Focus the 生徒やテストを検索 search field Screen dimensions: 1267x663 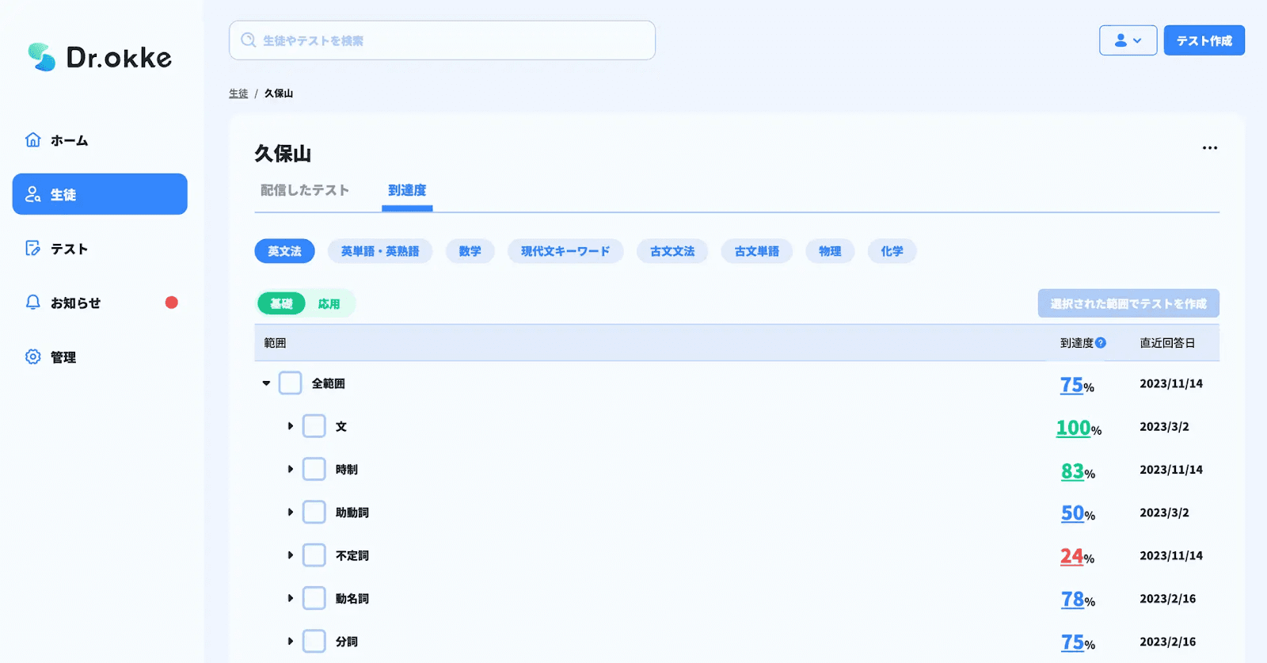click(442, 40)
